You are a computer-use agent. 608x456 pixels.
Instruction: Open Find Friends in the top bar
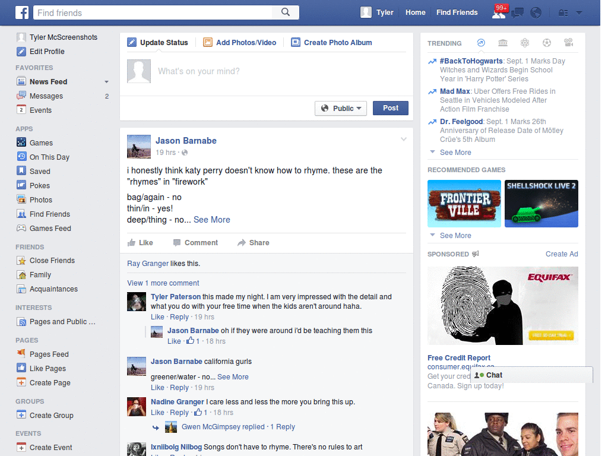point(457,12)
